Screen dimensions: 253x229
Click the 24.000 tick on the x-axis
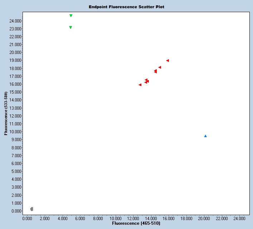239,218
